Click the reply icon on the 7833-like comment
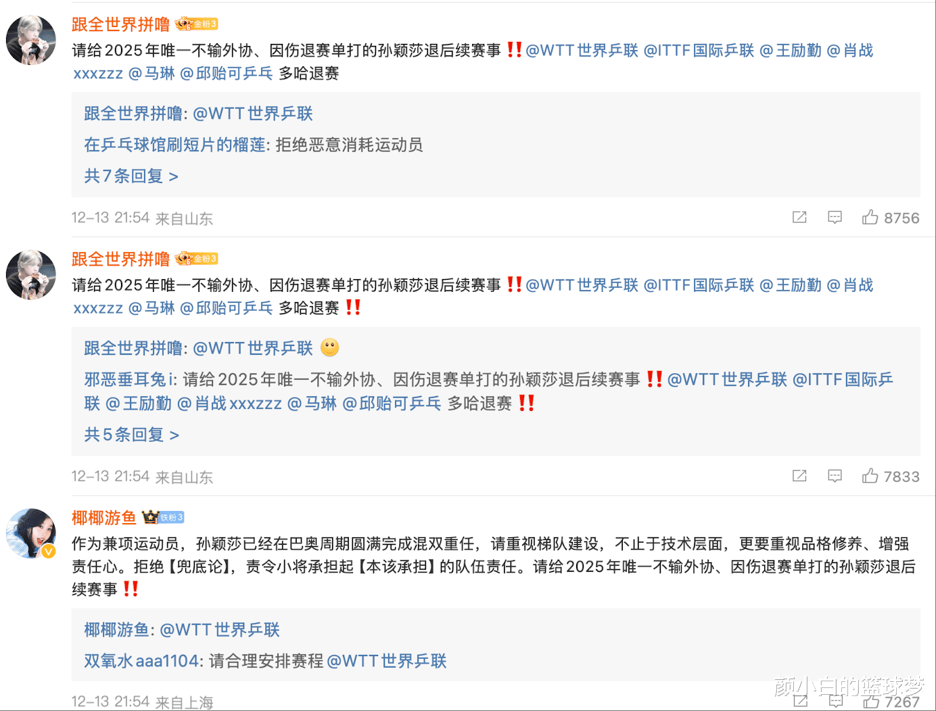This screenshot has width=936, height=711. click(x=835, y=476)
